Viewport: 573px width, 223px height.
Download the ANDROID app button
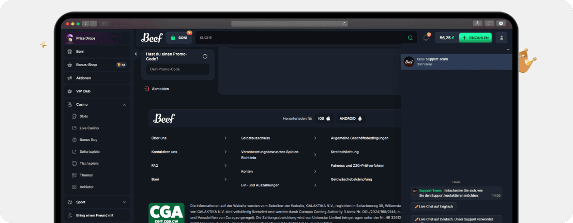pyautogui.click(x=351, y=119)
